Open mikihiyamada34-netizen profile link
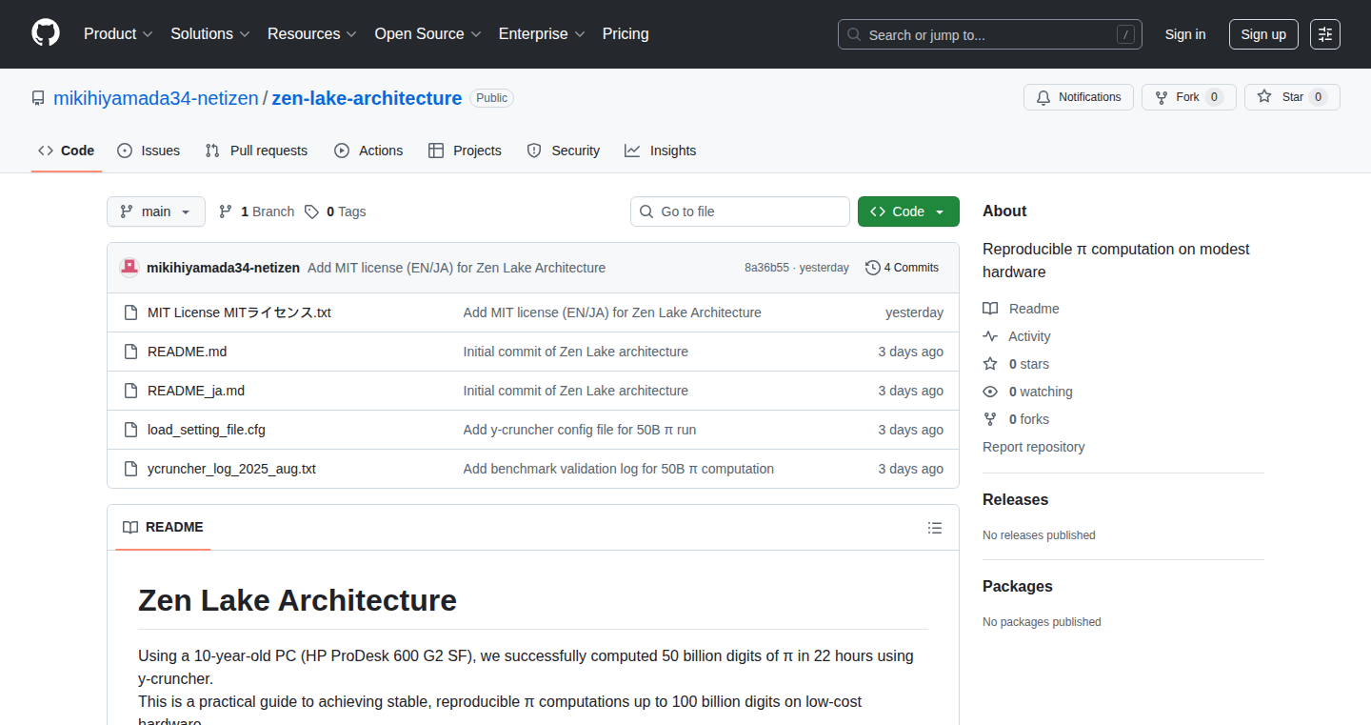1371x725 pixels. (156, 98)
